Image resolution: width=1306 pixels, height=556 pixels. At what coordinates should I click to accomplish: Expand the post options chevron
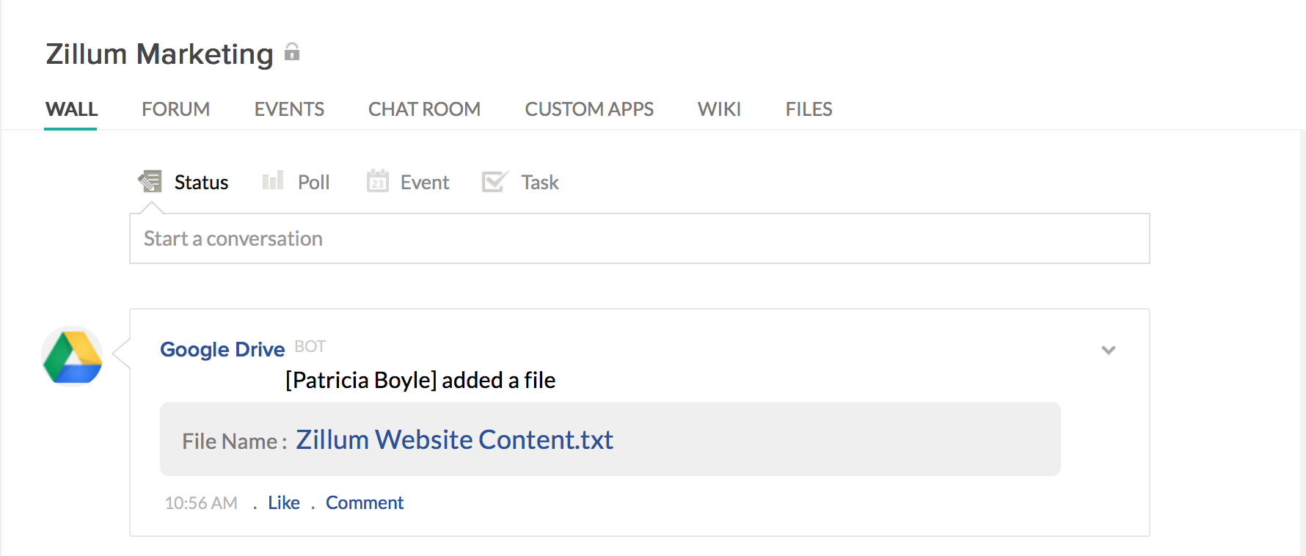pyautogui.click(x=1109, y=351)
